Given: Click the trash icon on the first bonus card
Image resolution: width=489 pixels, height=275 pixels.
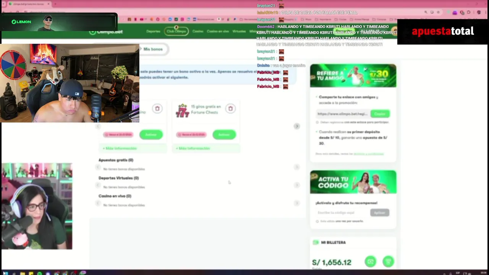Looking at the screenshot, I should (157, 108).
